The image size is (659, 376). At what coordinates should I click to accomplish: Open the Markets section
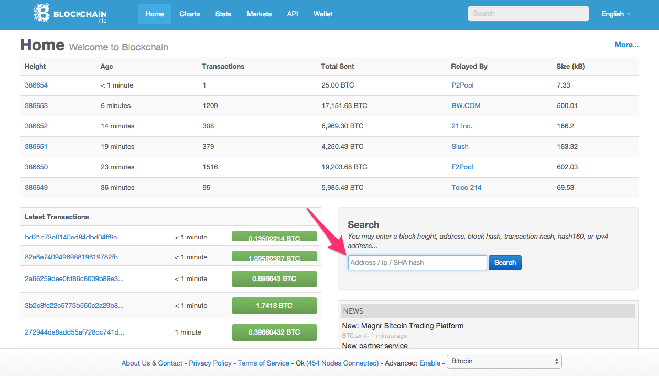point(259,14)
